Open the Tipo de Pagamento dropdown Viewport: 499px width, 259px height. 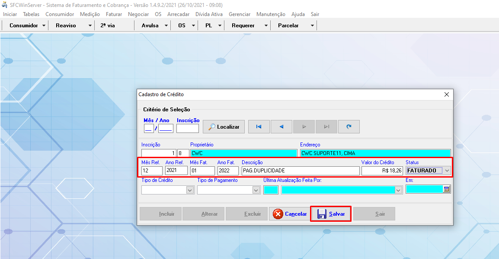(256, 190)
